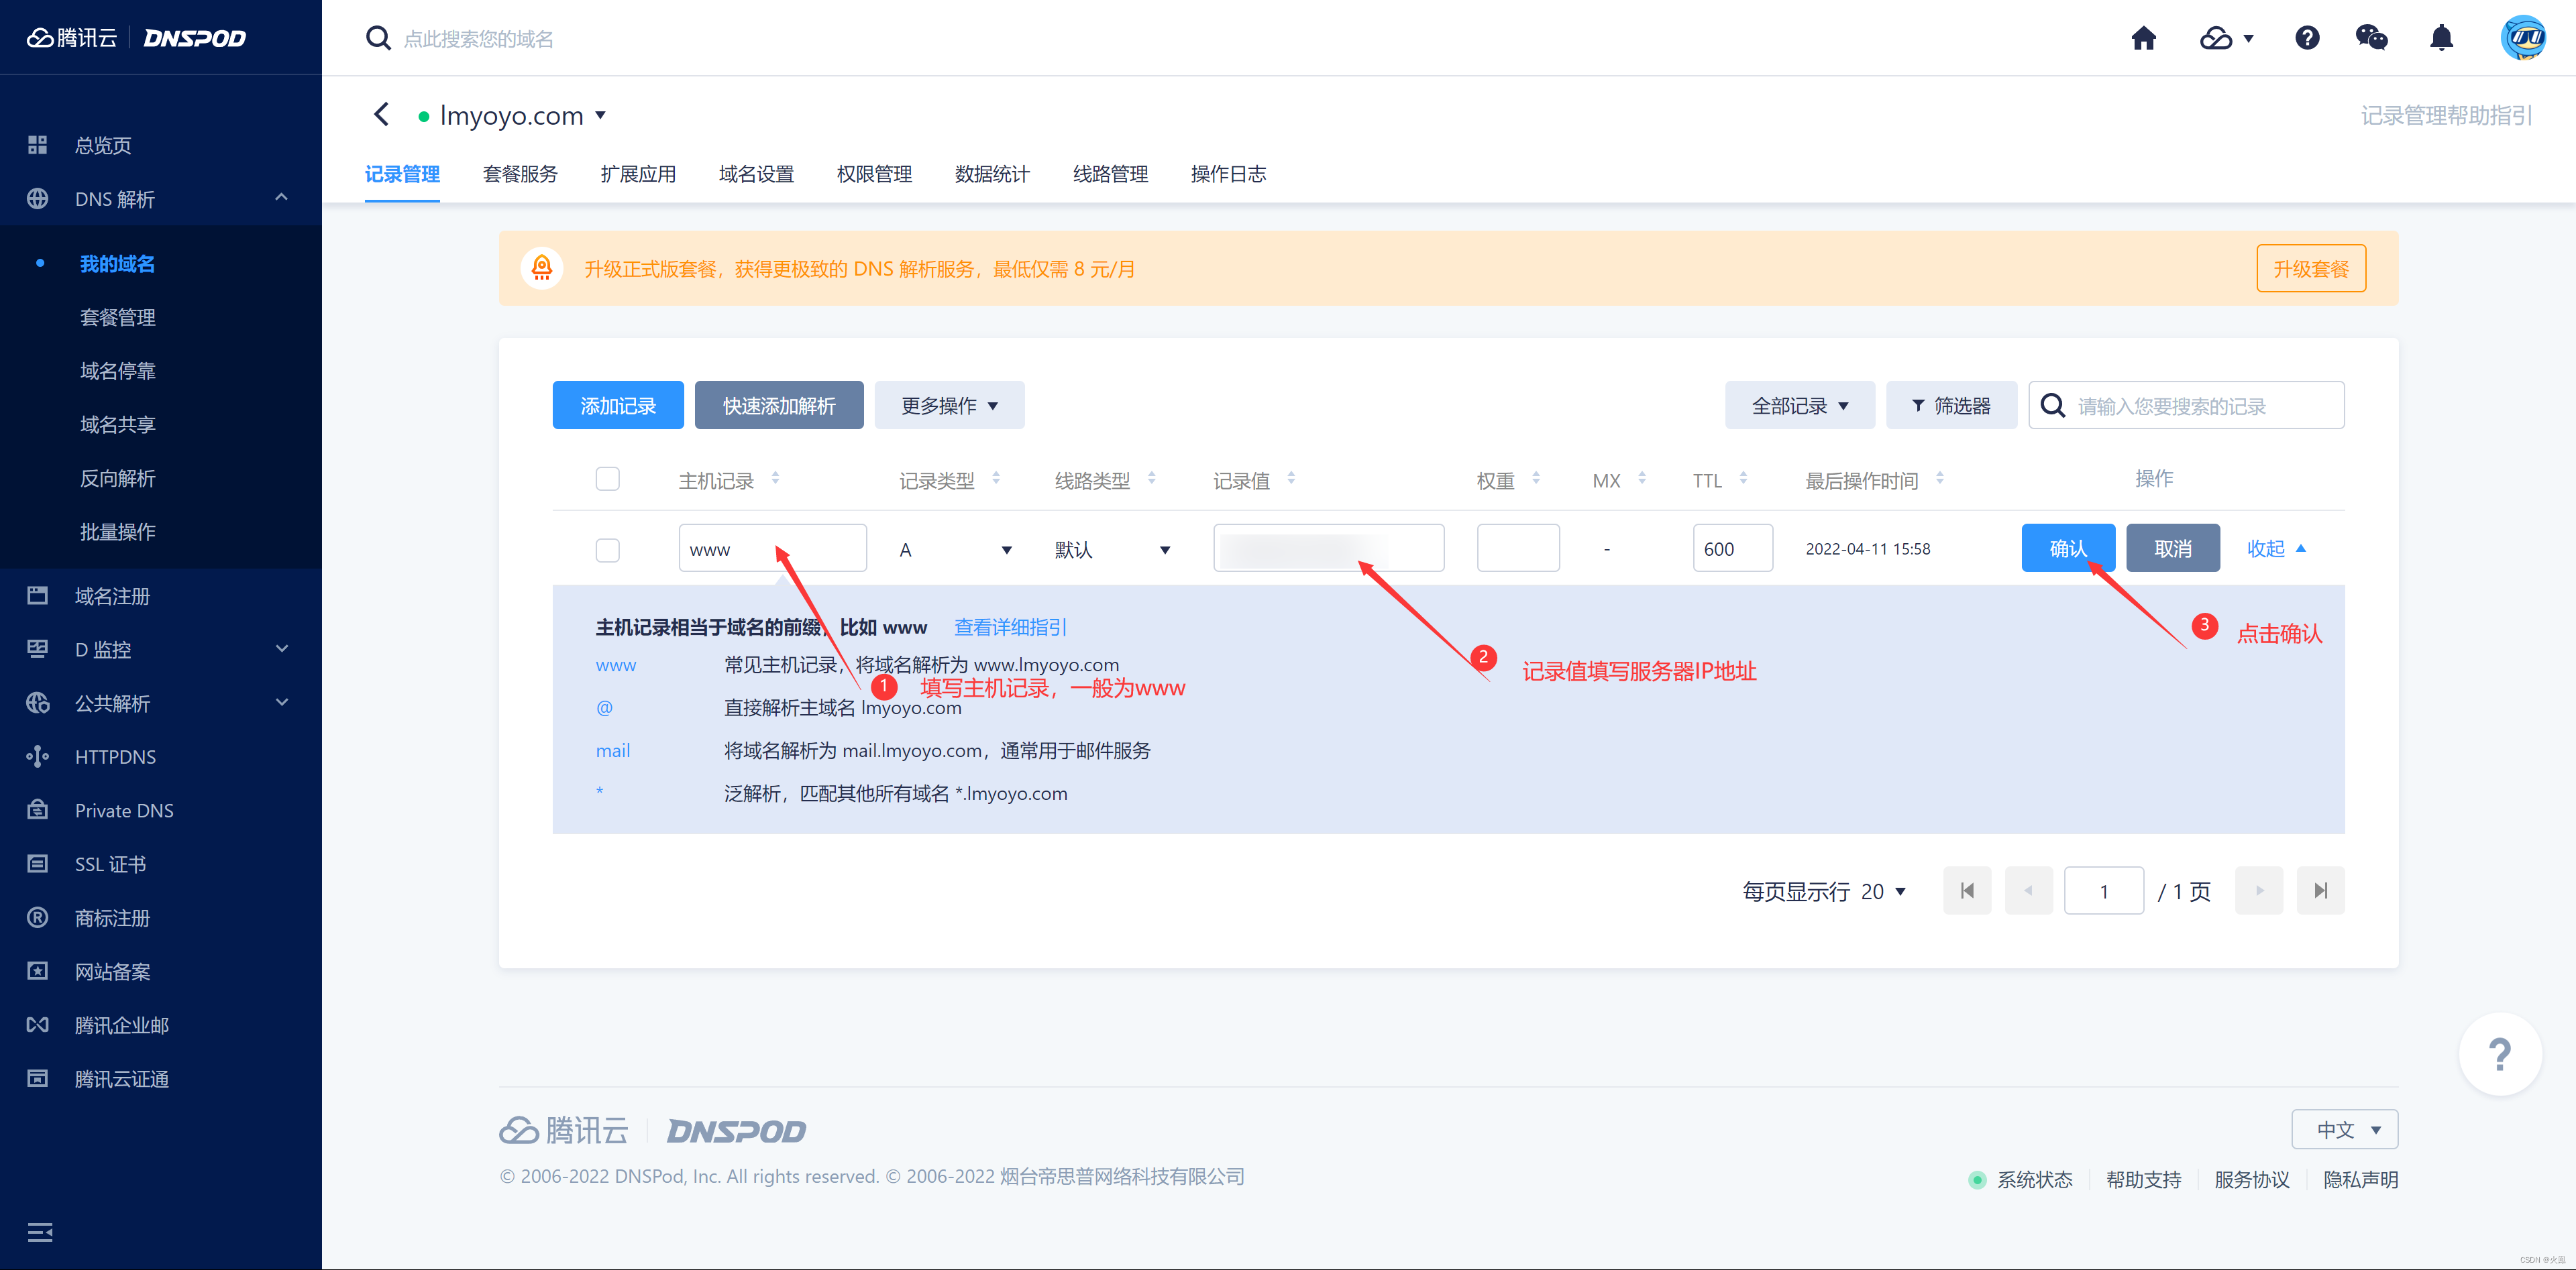2576x1270 pixels.
Task: Click the record value input field
Action: (1328, 549)
